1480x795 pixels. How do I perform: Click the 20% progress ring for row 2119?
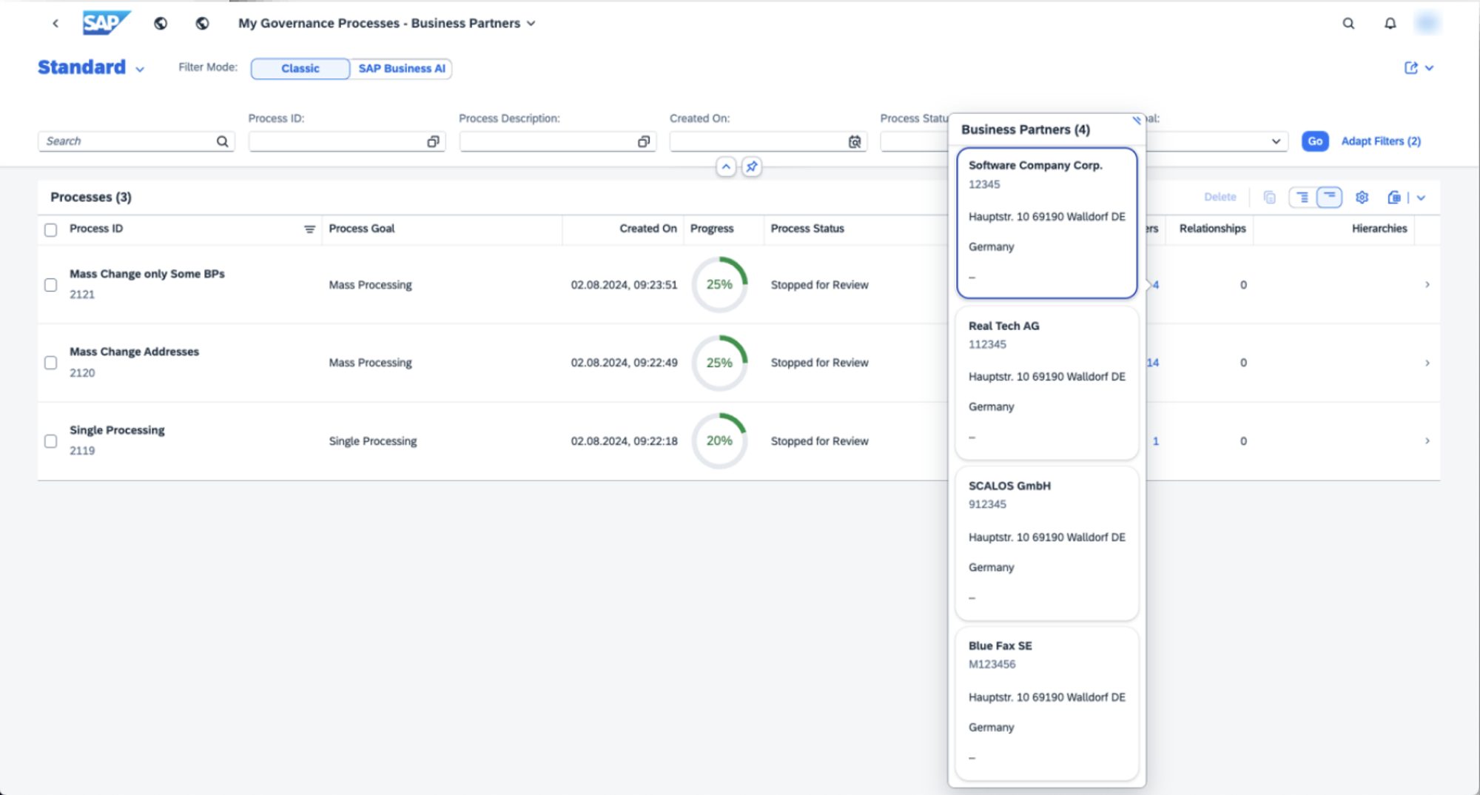click(719, 441)
